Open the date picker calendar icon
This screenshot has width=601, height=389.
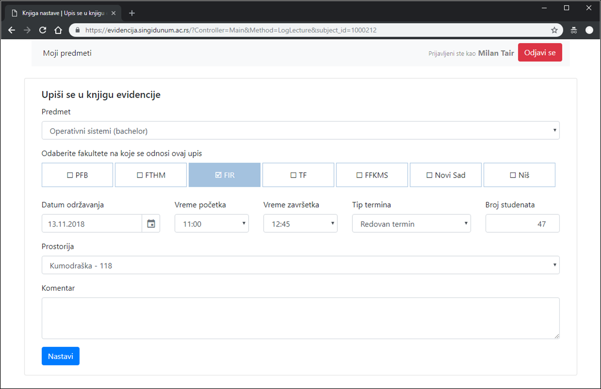(151, 224)
